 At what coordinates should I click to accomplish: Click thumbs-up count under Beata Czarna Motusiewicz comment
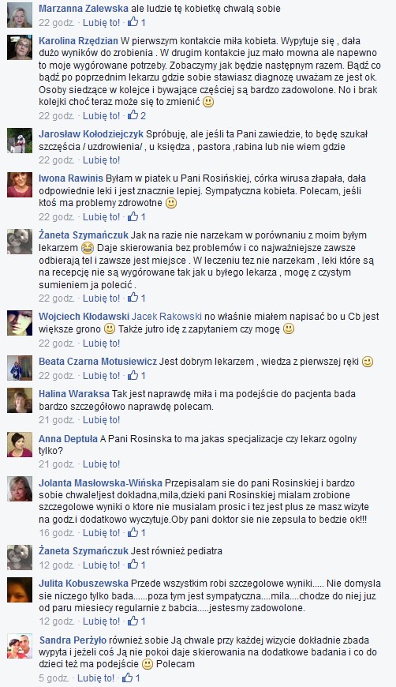coord(136,375)
